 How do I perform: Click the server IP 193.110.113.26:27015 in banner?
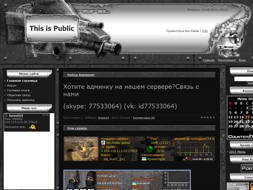tap(120, 151)
